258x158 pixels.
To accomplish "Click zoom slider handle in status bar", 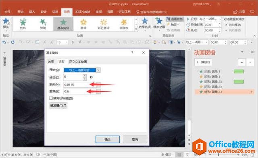I will click(218, 155).
